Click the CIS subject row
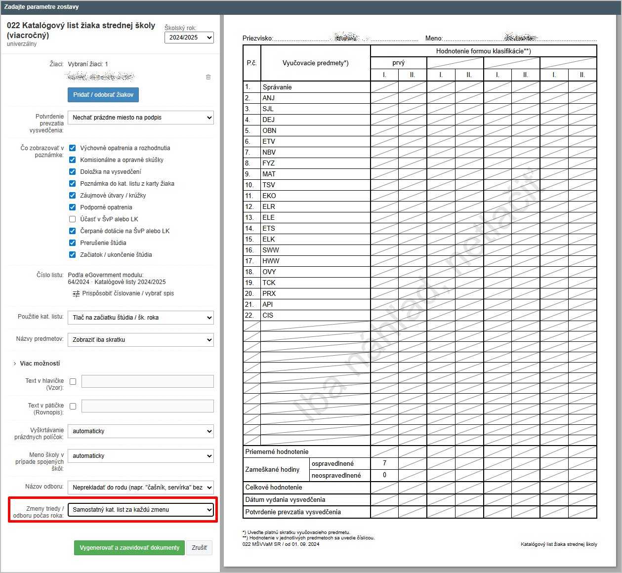This screenshot has height=573, width=622. point(420,315)
